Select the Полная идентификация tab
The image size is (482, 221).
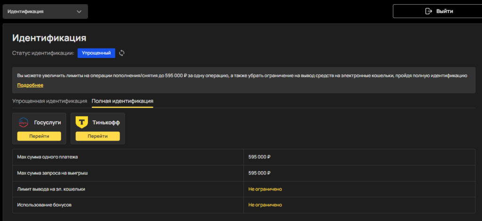tap(122, 101)
